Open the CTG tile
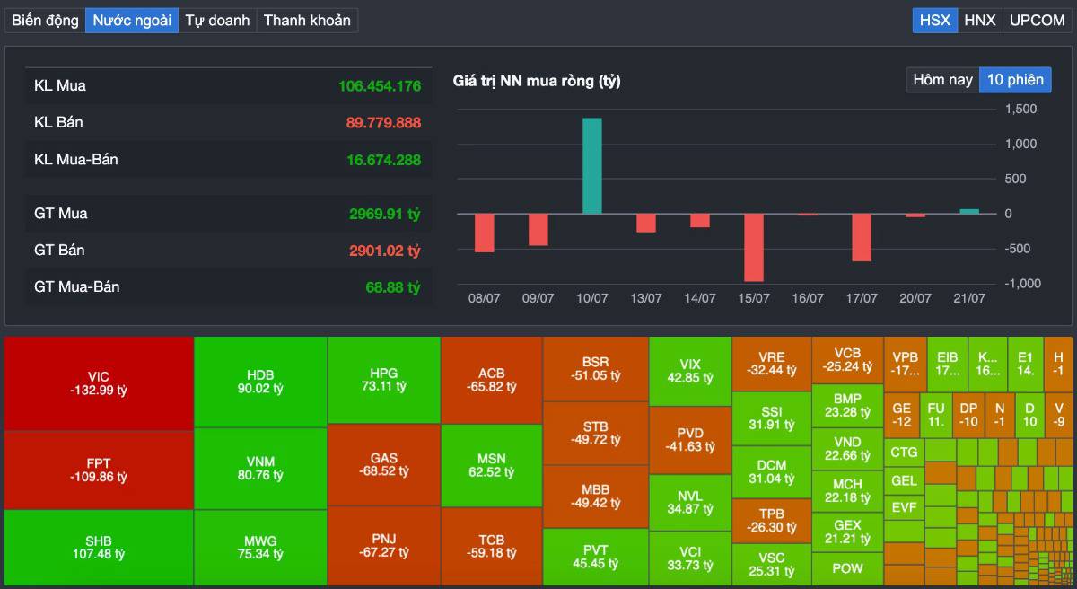 [904, 453]
